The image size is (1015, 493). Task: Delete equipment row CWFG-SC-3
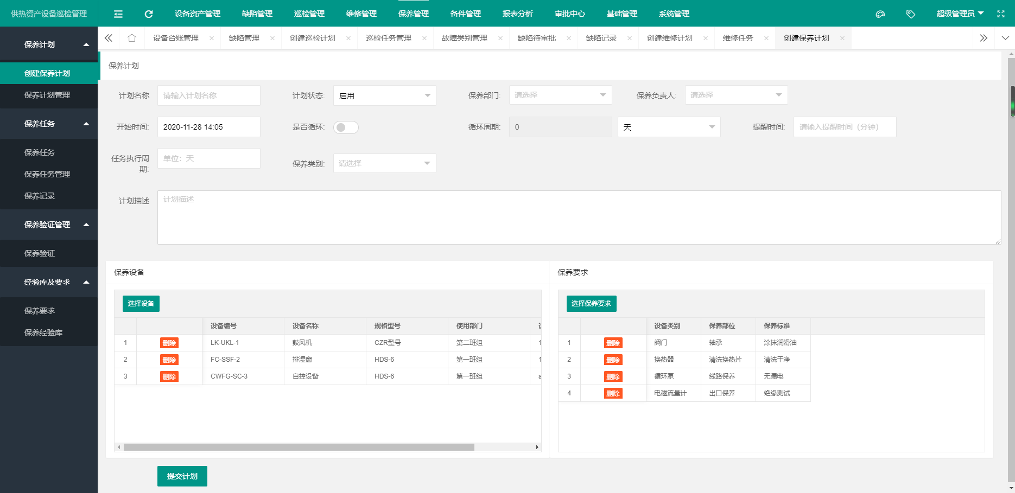[169, 376]
